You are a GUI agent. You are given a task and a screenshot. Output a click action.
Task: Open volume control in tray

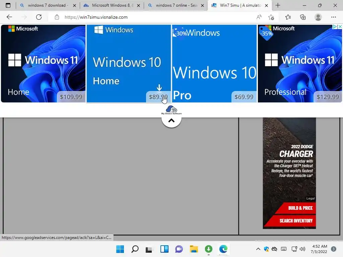302,249
